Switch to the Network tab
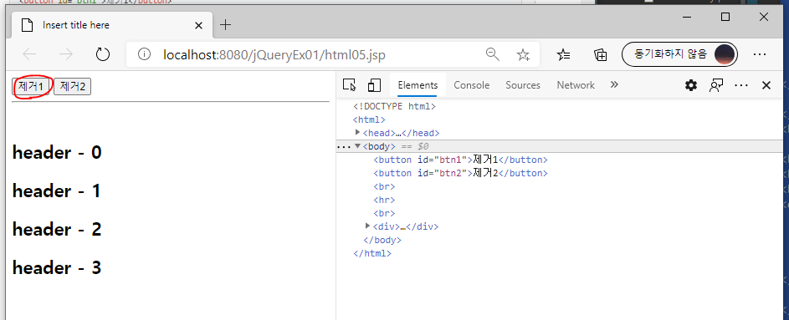This screenshot has height=320, width=789. point(576,85)
